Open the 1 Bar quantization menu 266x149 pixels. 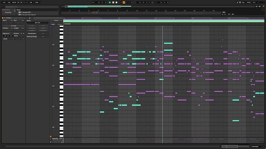click(38, 2)
